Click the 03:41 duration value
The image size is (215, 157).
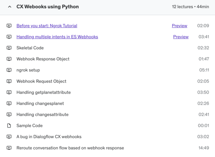tap(204, 37)
